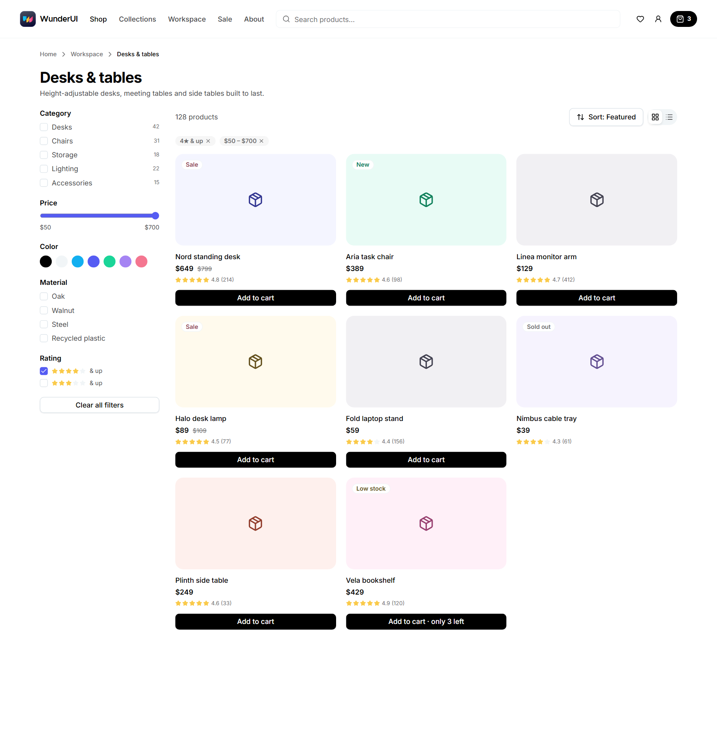Click the Plinth side table box icon

255,523
